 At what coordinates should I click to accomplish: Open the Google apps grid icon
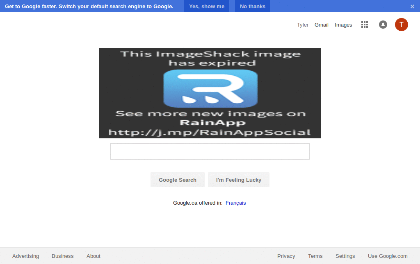point(364,25)
